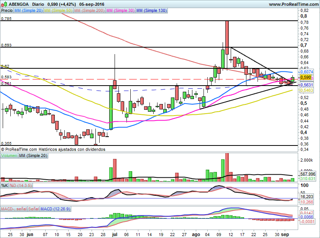Click the Diario timeframe text

(38, 4)
